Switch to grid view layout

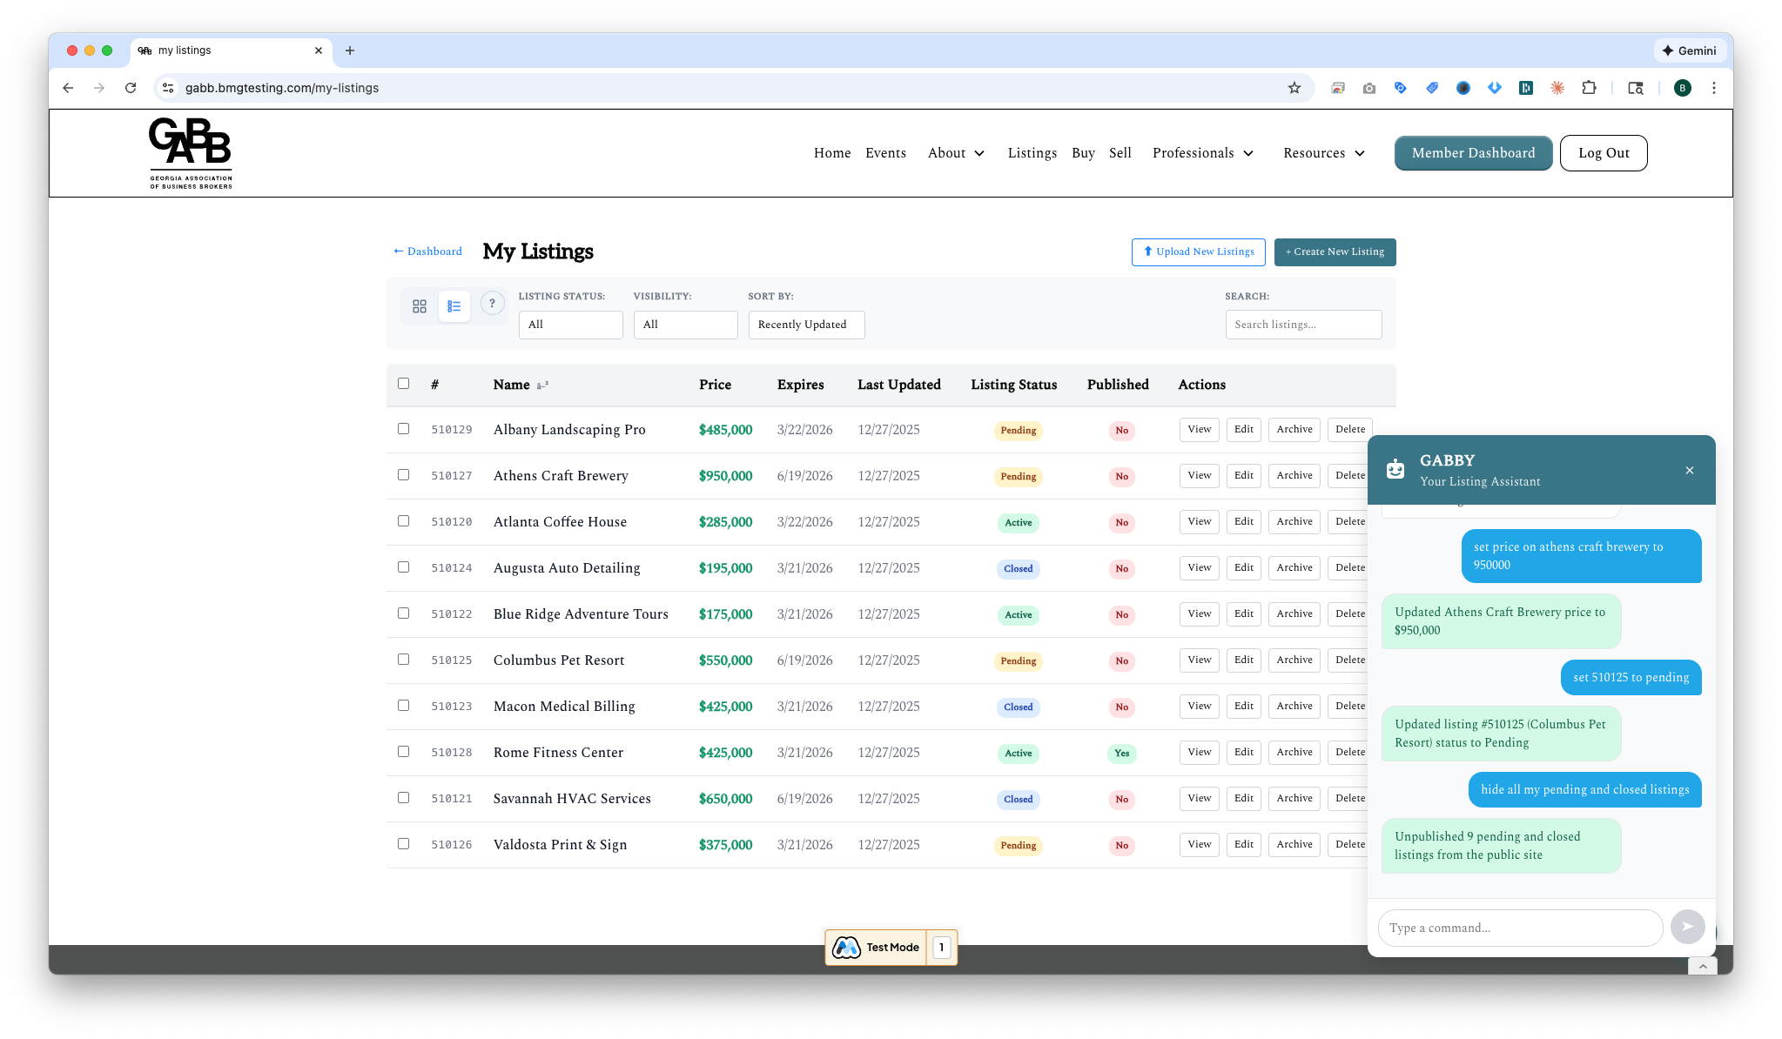point(420,306)
